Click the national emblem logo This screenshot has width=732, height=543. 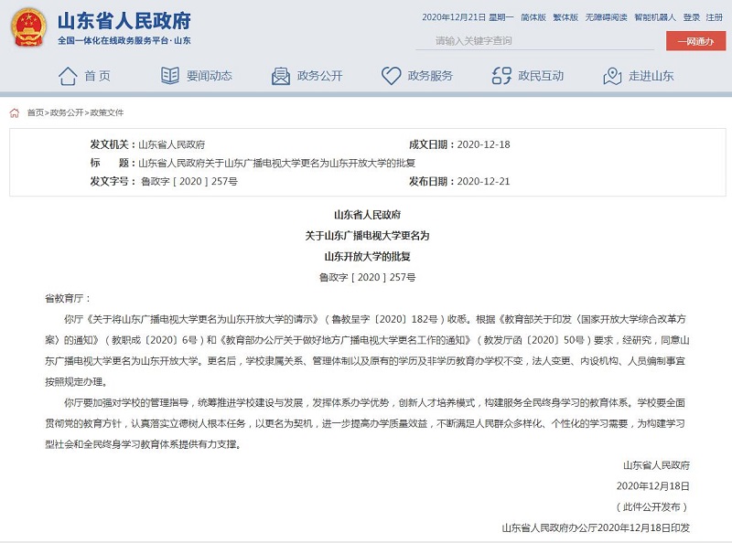click(28, 27)
